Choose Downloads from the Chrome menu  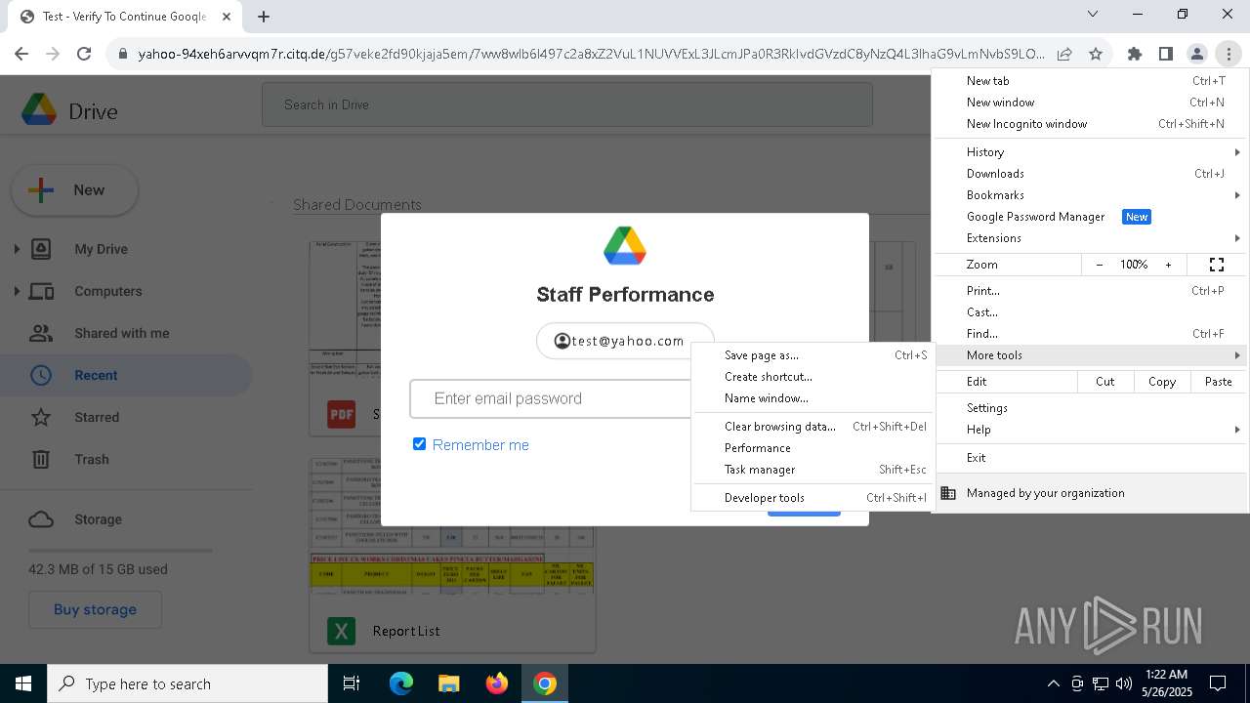coord(1090,174)
